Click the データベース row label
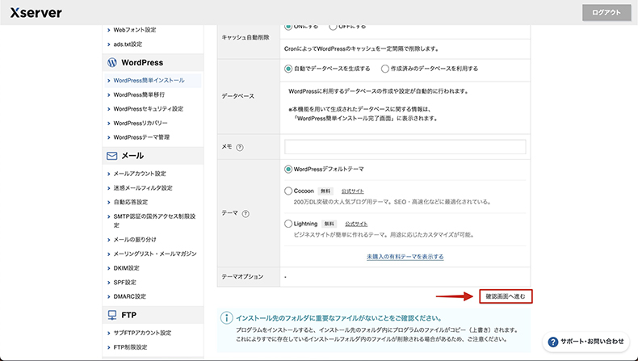The width and height of the screenshot is (638, 361). coord(238,96)
